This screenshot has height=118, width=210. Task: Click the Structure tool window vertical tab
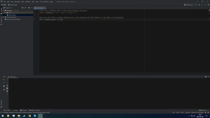(1, 21)
